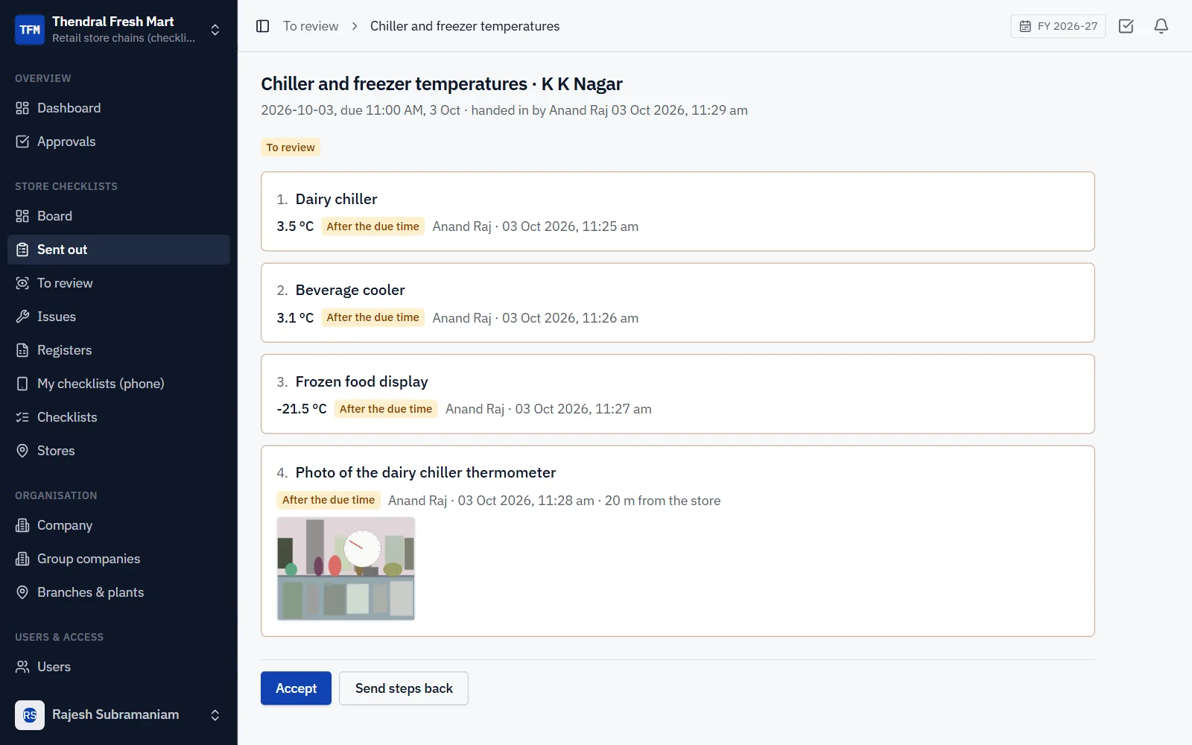The image size is (1192, 745).
Task: Click the -21.5 °C frozen food reading
Action: tap(302, 409)
